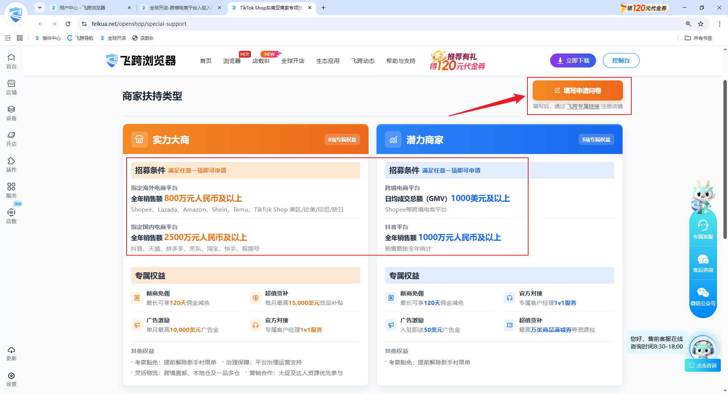728x394 pixels.
Task: Bookmark this page with the star icon
Action: (x=701, y=24)
